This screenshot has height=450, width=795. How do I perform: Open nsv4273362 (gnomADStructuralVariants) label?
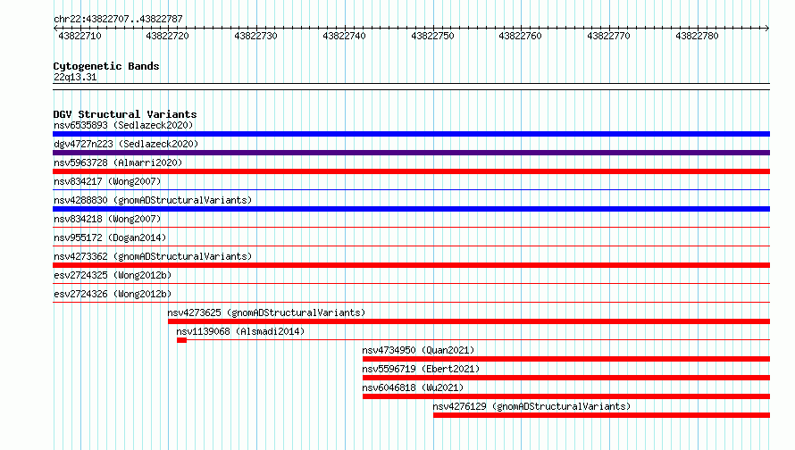pyautogui.click(x=153, y=256)
